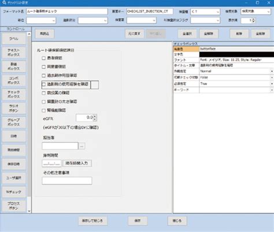Click the select-all button

click(x=187, y=34)
